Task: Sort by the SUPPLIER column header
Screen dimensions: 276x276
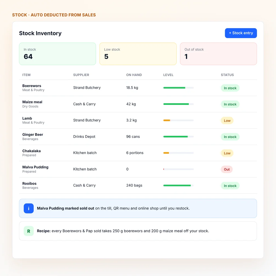Action: 81,75
